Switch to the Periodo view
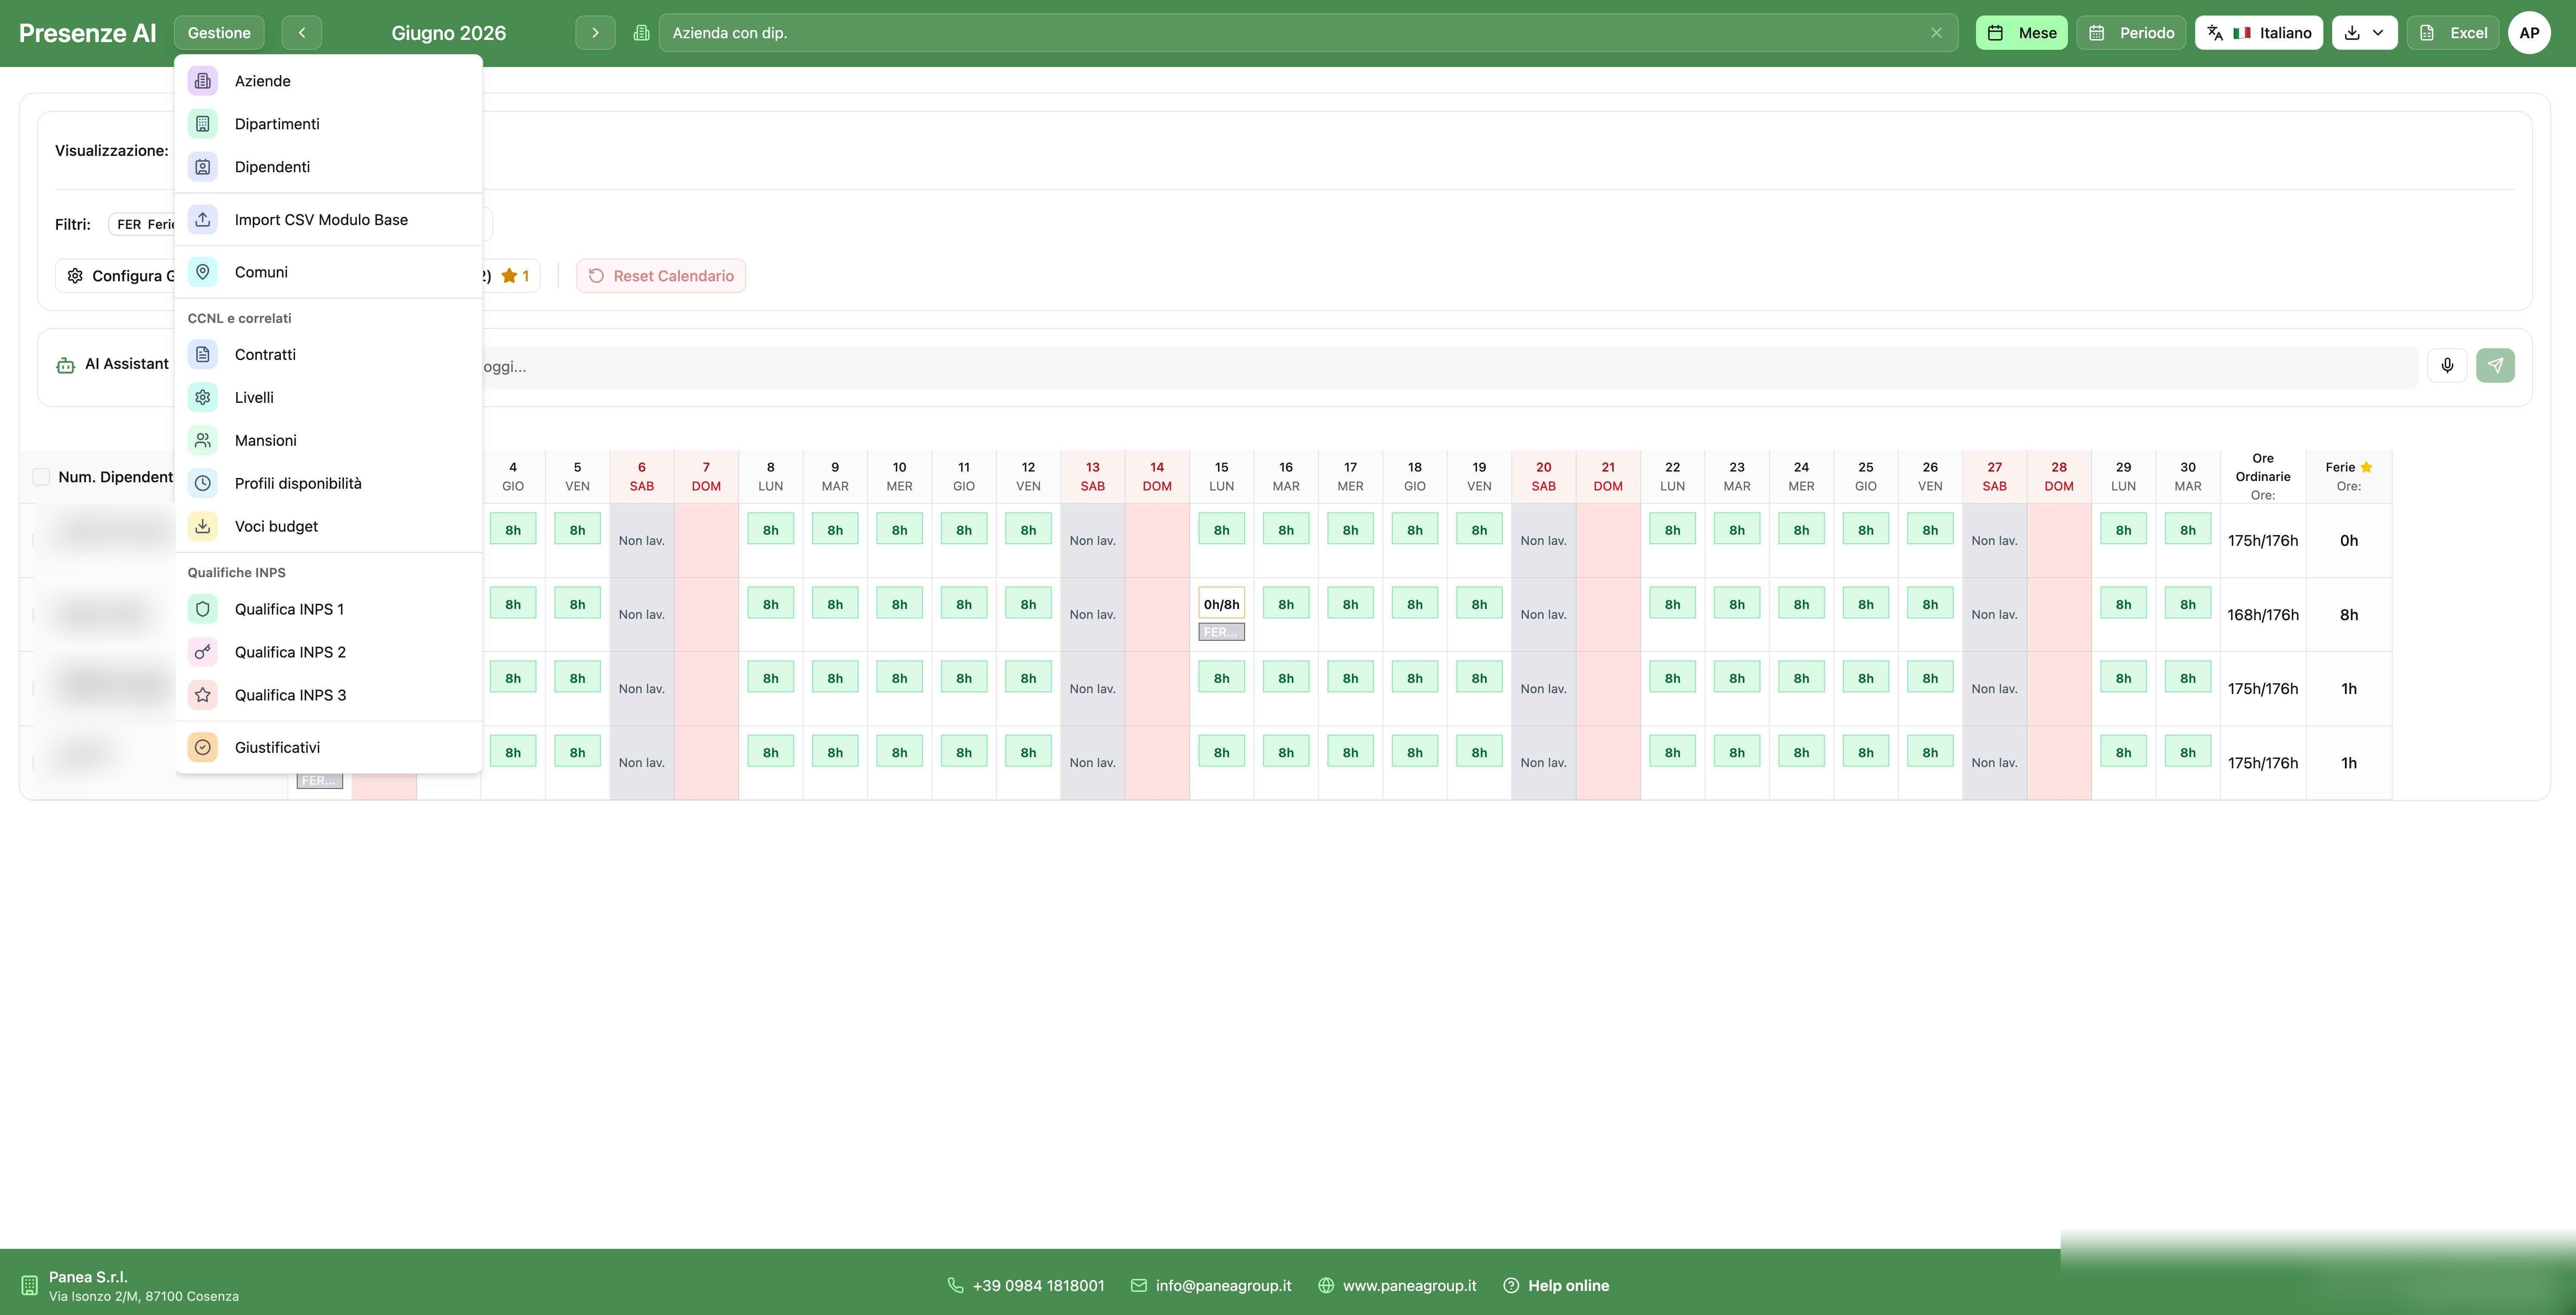This screenshot has width=2576, height=1315. pos(2131,33)
